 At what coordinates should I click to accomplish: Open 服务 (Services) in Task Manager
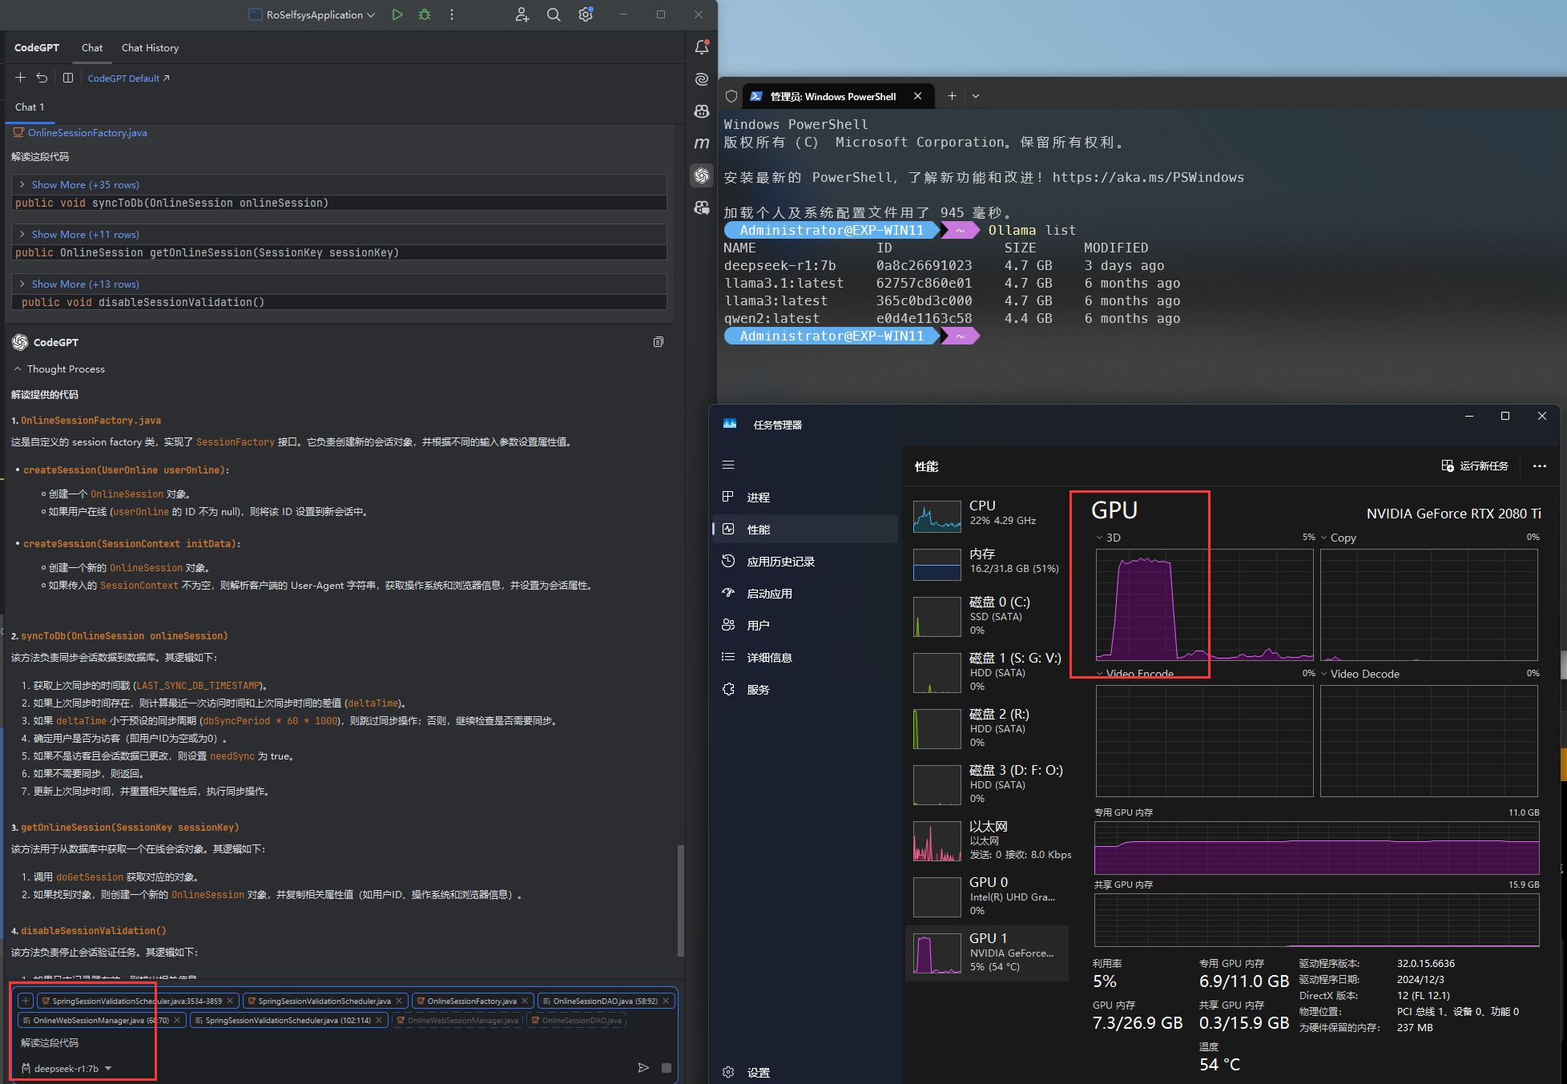[x=804, y=689]
